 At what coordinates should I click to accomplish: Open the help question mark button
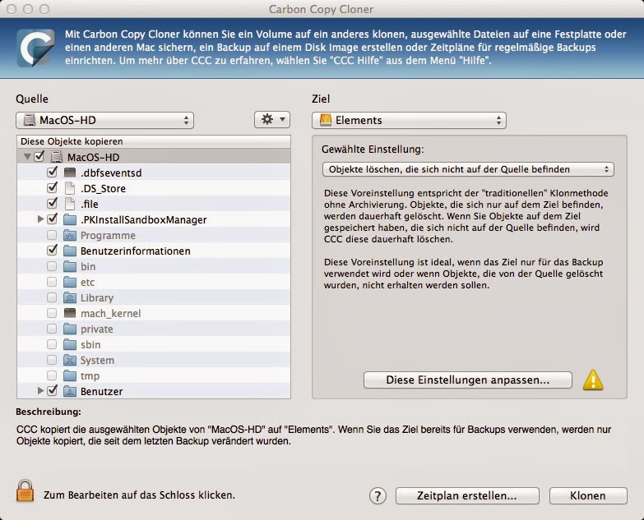(378, 495)
